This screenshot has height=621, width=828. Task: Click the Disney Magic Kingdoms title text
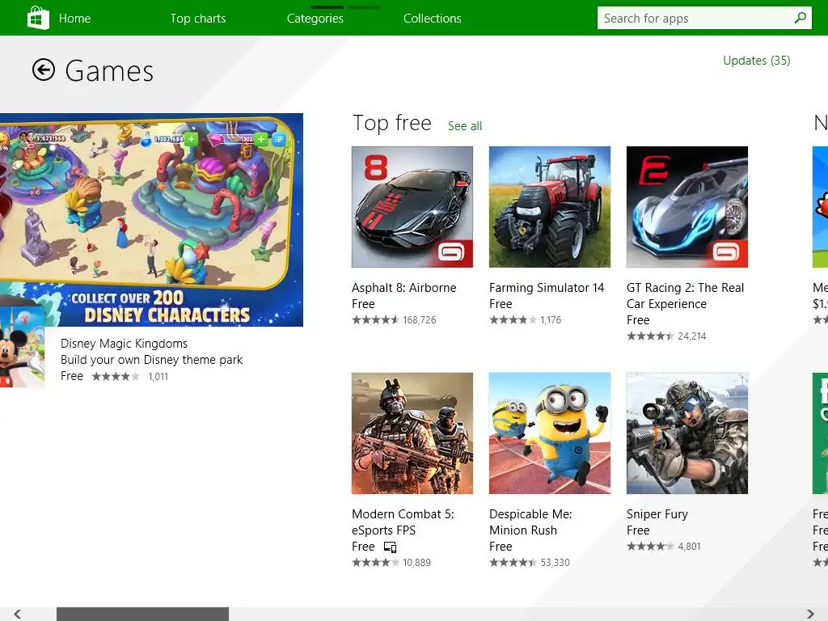click(x=124, y=344)
